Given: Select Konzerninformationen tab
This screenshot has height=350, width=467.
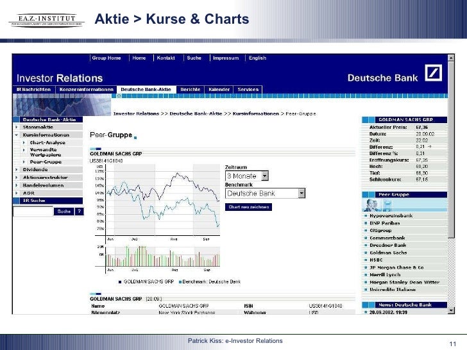Looking at the screenshot, I should tap(87, 90).
